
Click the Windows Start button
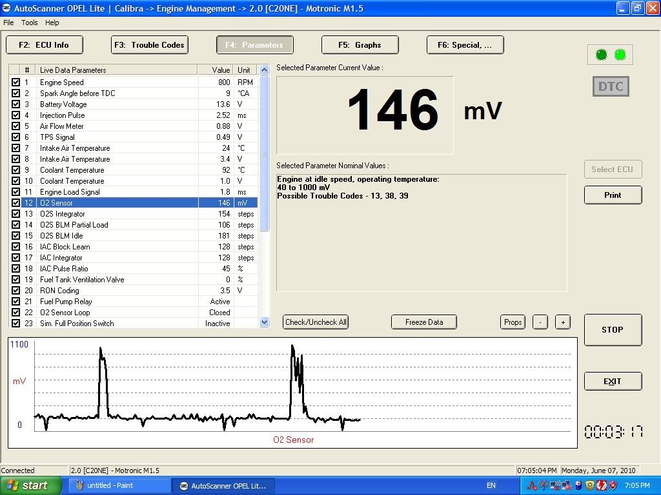(31, 485)
